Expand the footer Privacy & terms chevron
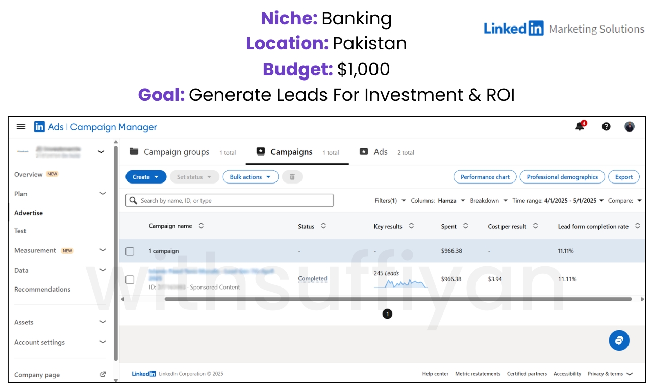Image resolution: width=653 pixels, height=392 pixels. coord(630,374)
